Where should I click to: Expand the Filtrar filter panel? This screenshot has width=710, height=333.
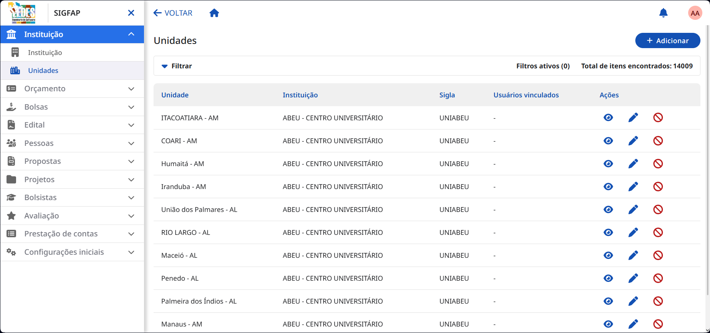coord(177,66)
